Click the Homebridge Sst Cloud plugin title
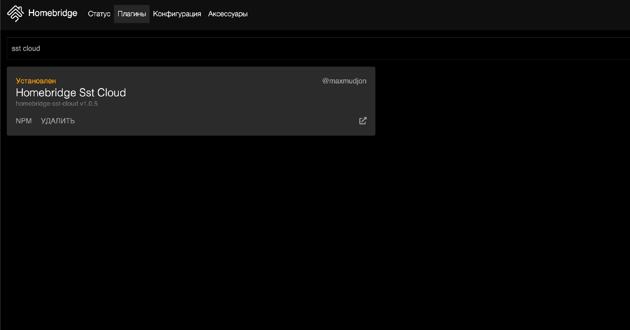This screenshot has width=630, height=330. (71, 93)
